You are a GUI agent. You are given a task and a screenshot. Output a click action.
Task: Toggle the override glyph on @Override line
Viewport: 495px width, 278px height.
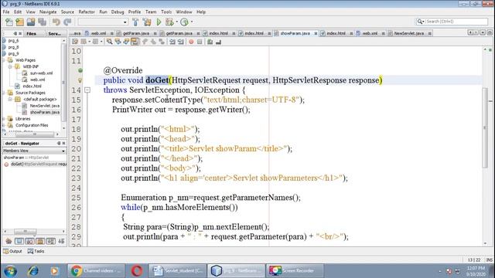[80, 70]
